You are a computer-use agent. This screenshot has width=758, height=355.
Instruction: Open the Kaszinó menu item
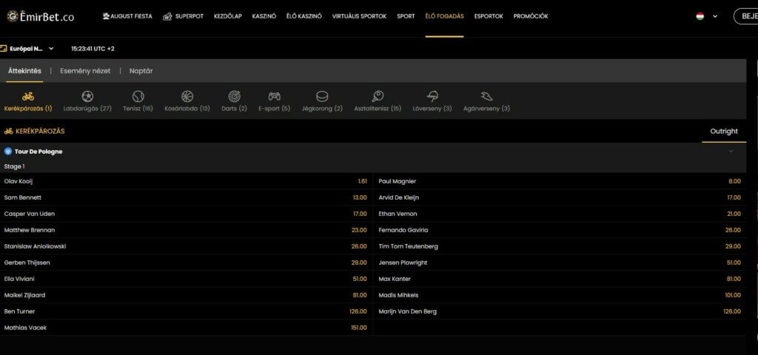(264, 16)
